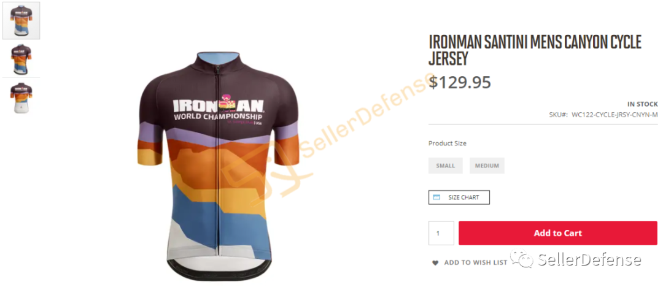
Task: Click the heart icon beside wish list
Action: click(x=435, y=262)
